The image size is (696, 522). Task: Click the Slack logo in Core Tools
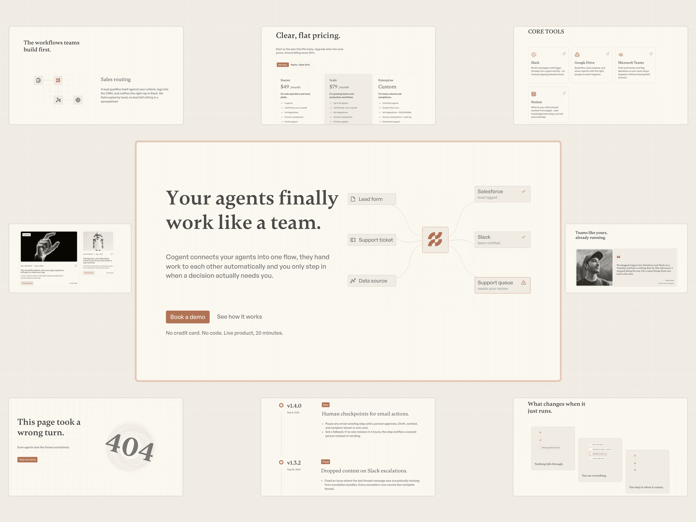point(534,54)
